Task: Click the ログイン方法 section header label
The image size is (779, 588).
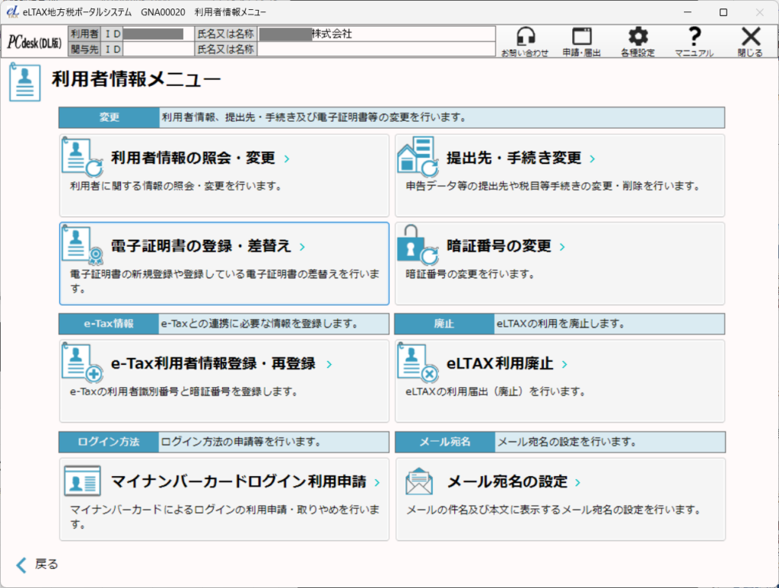Action: (109, 442)
